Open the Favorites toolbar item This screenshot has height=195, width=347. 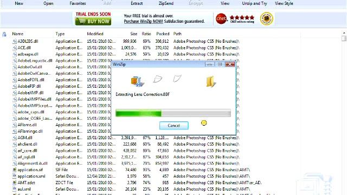coord(78,3)
